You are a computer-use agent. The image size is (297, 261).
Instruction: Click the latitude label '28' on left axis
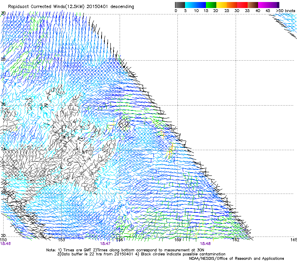tap(3, 59)
